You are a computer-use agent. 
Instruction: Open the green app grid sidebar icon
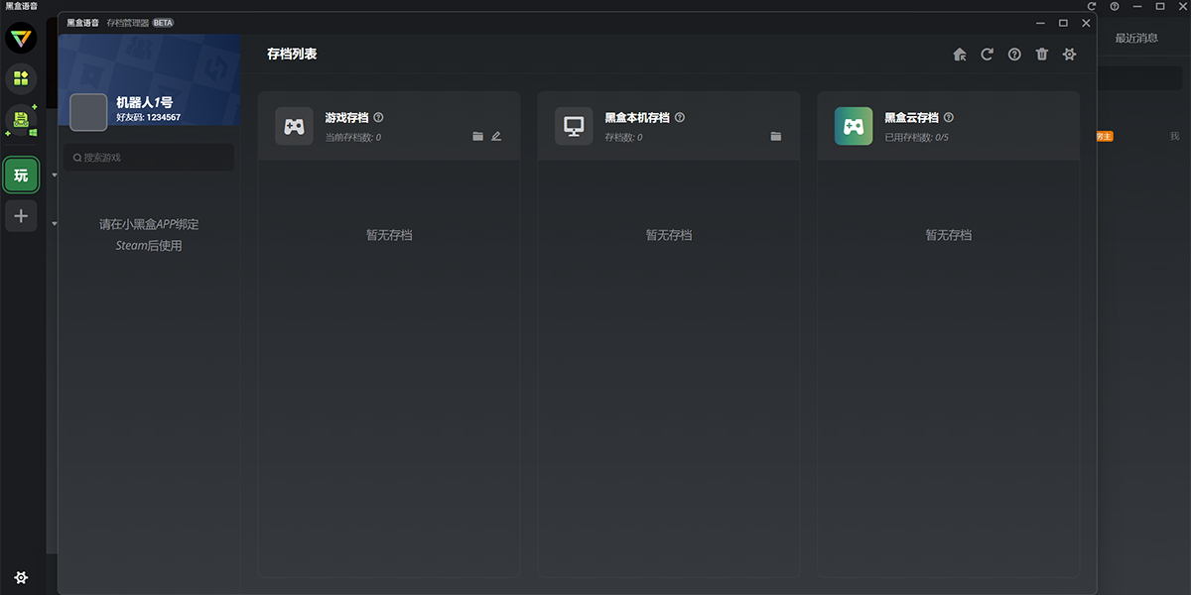(21, 77)
